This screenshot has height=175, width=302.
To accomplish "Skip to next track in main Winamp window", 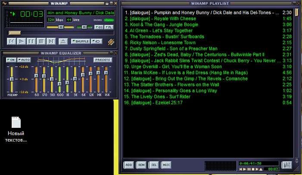I will (x=51, y=42).
